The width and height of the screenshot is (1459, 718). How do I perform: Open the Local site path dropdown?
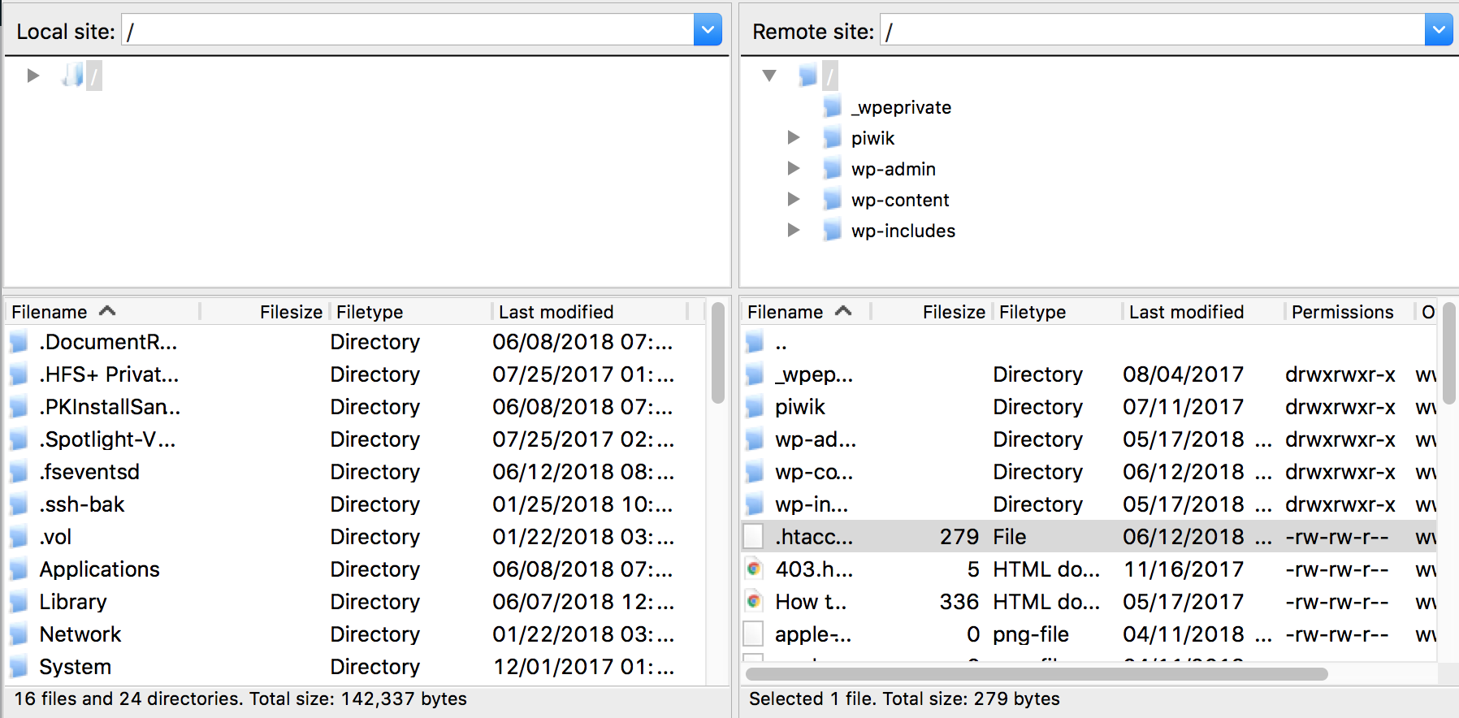point(708,31)
